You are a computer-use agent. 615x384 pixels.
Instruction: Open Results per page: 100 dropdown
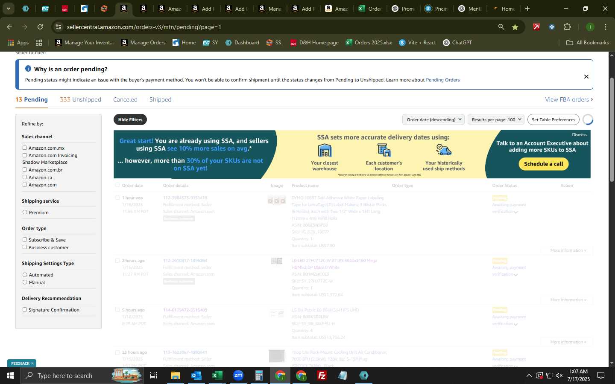(x=496, y=119)
